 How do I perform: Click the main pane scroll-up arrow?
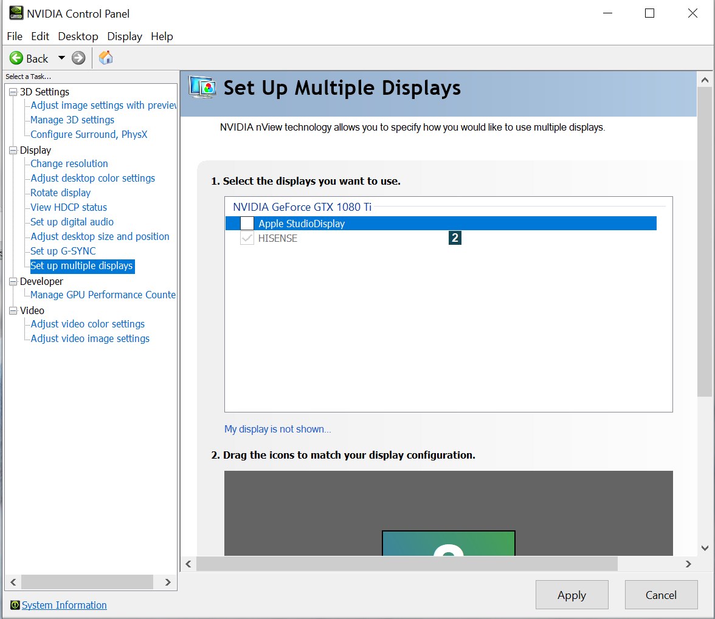click(705, 80)
